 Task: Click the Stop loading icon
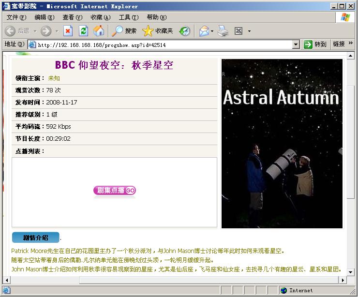click(x=68, y=31)
